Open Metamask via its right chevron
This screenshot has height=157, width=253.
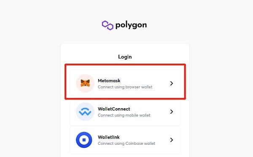coord(172,83)
